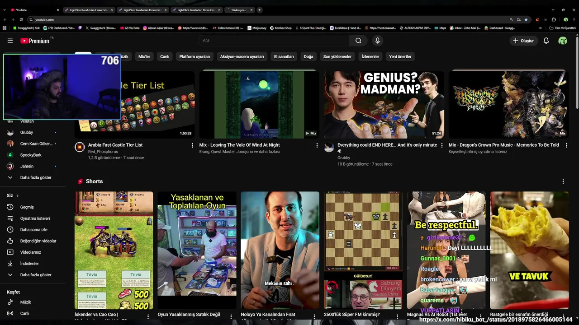Open the YouTube account avatar menu
Viewport: 579px width, 325px height.
[563, 41]
